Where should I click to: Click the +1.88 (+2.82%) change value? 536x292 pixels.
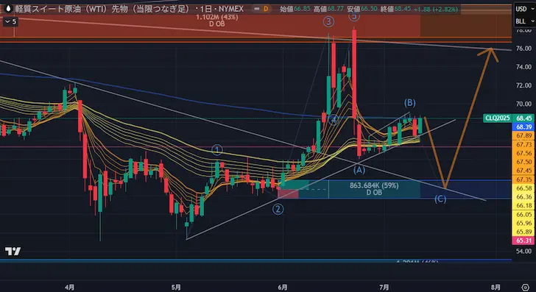pyautogui.click(x=436, y=9)
